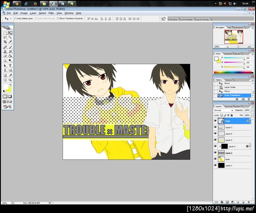The image size is (256, 213).
Task: Hide Layer 3 visibility eye
Action: tap(215, 153)
